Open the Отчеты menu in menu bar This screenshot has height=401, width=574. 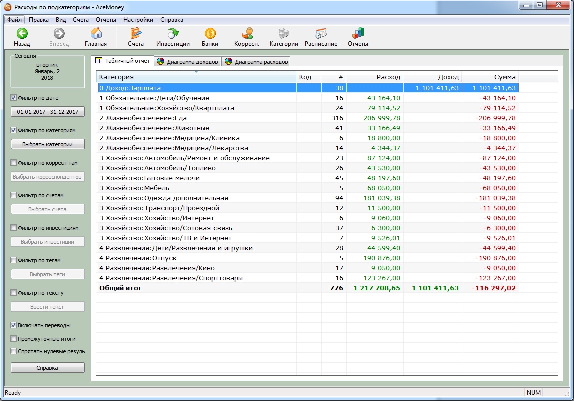click(106, 20)
